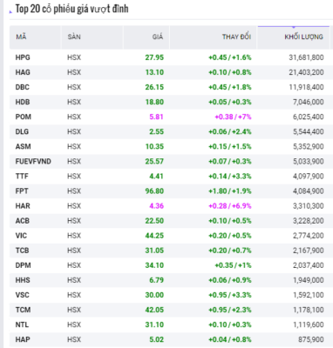Open stock code DBC
Viewport: 333px width, 348px height.
pyautogui.click(x=23, y=87)
